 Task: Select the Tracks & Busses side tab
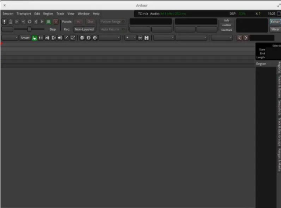tap(279, 86)
